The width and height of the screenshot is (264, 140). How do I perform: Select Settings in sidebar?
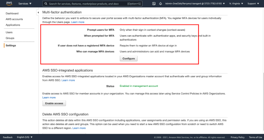[11, 45]
